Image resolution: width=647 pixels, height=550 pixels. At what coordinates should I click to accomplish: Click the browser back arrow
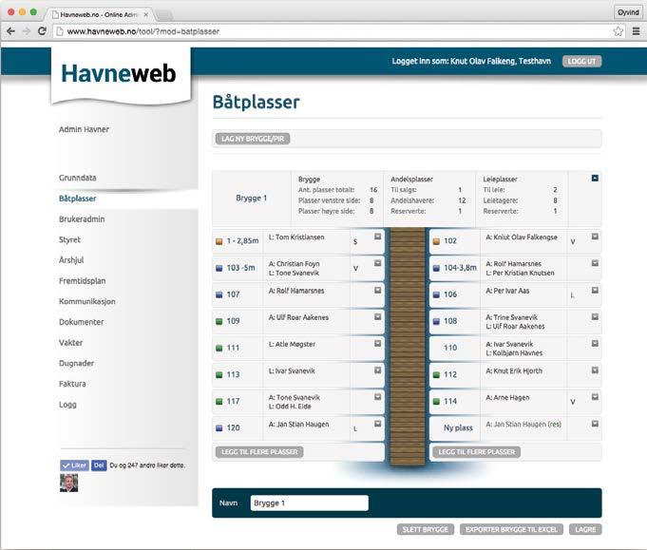11,31
